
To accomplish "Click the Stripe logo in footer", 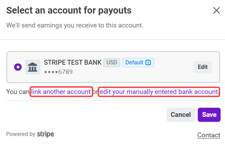I will coord(46,134).
